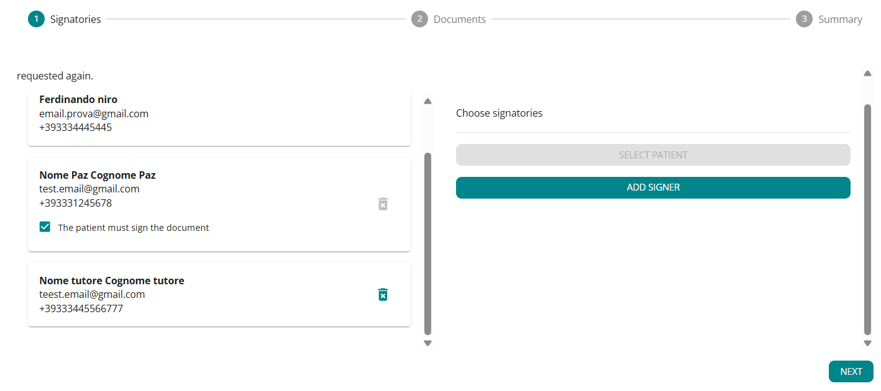Select the Ferdinando niro signatory card

click(219, 119)
